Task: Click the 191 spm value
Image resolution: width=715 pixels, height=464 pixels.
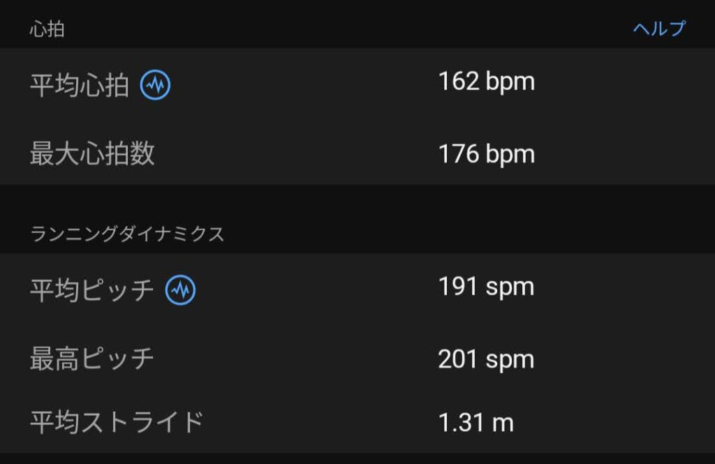Action: pyautogui.click(x=486, y=287)
